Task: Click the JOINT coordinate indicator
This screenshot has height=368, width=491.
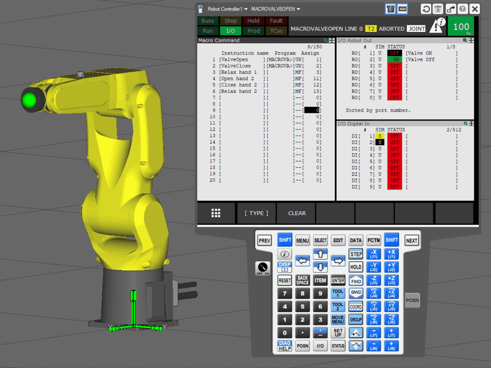Action: (x=416, y=29)
